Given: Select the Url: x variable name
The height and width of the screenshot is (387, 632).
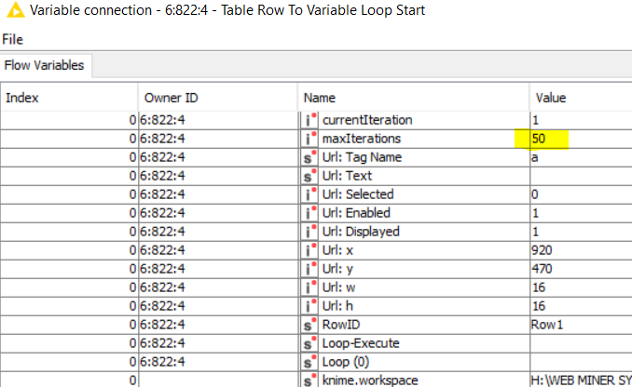Looking at the screenshot, I should coord(337,250).
